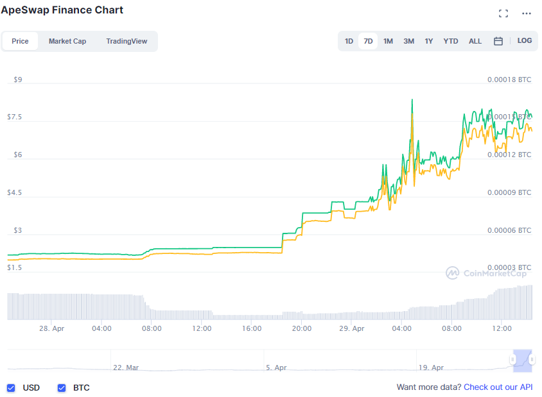Click the $4.5 price axis label
Screen dimensions: 542x397
pos(14,192)
